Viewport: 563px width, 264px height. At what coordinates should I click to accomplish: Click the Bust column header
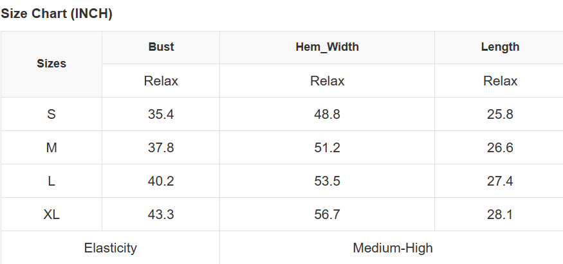161,47
